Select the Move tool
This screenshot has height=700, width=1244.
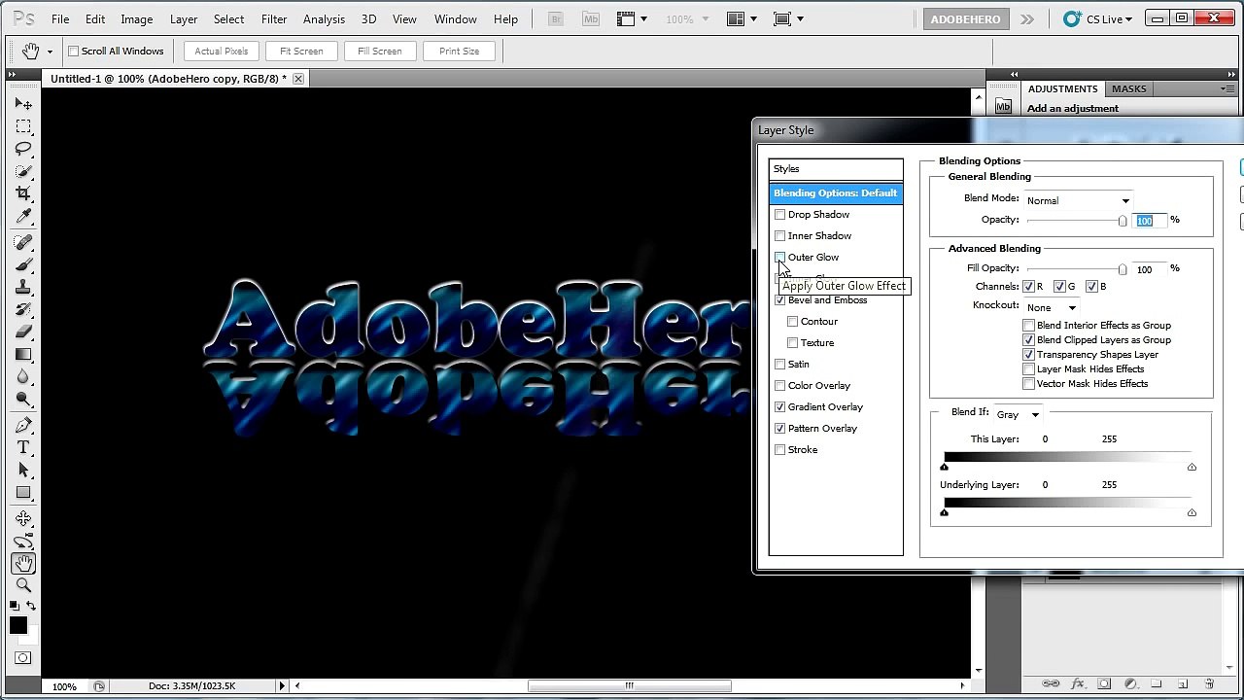coord(23,104)
